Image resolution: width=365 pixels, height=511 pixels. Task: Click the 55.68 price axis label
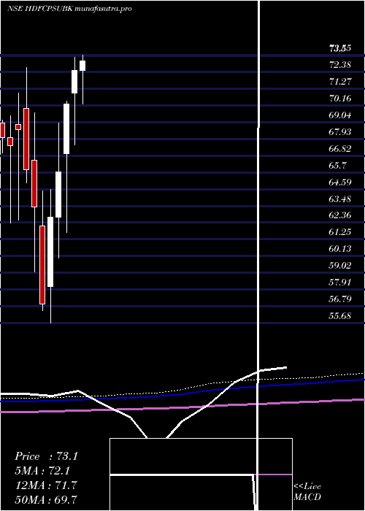pos(340,316)
